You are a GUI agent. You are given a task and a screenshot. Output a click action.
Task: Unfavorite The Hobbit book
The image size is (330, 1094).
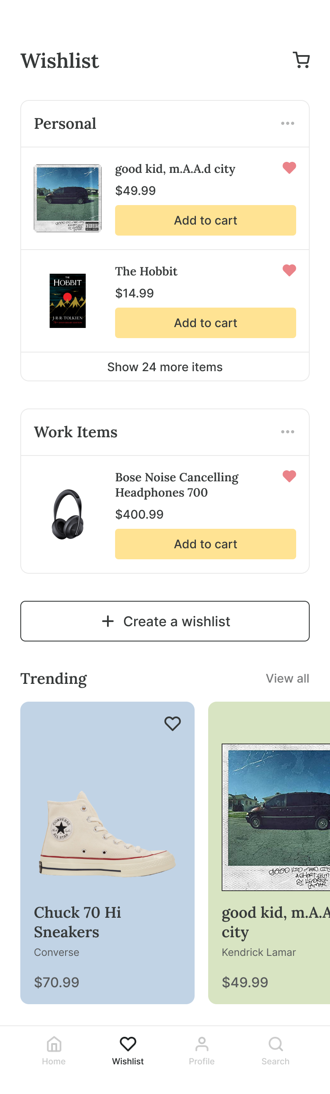(x=289, y=269)
